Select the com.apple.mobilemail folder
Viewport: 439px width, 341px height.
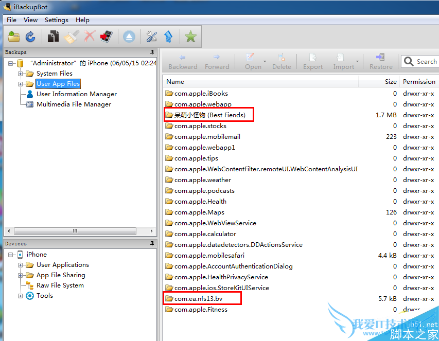pyautogui.click(x=207, y=137)
